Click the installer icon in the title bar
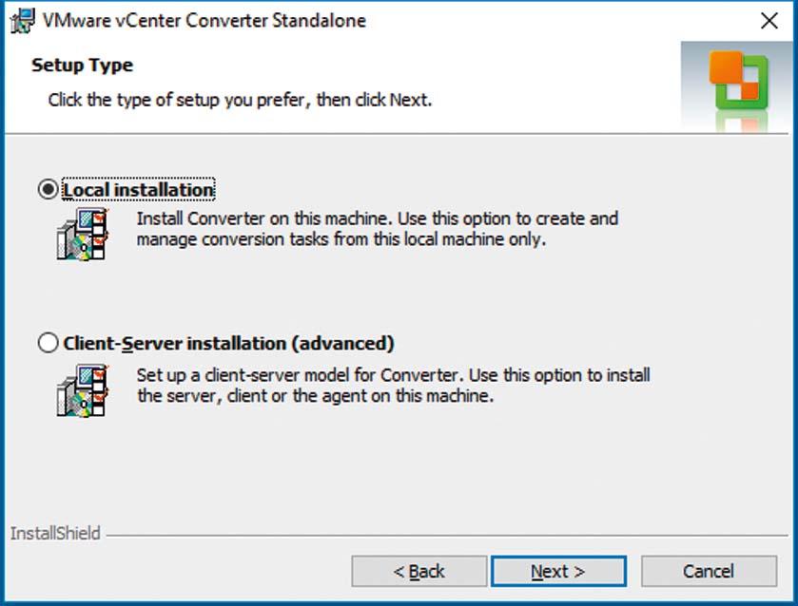Viewport: 798px width, 606px height. pos(22,20)
